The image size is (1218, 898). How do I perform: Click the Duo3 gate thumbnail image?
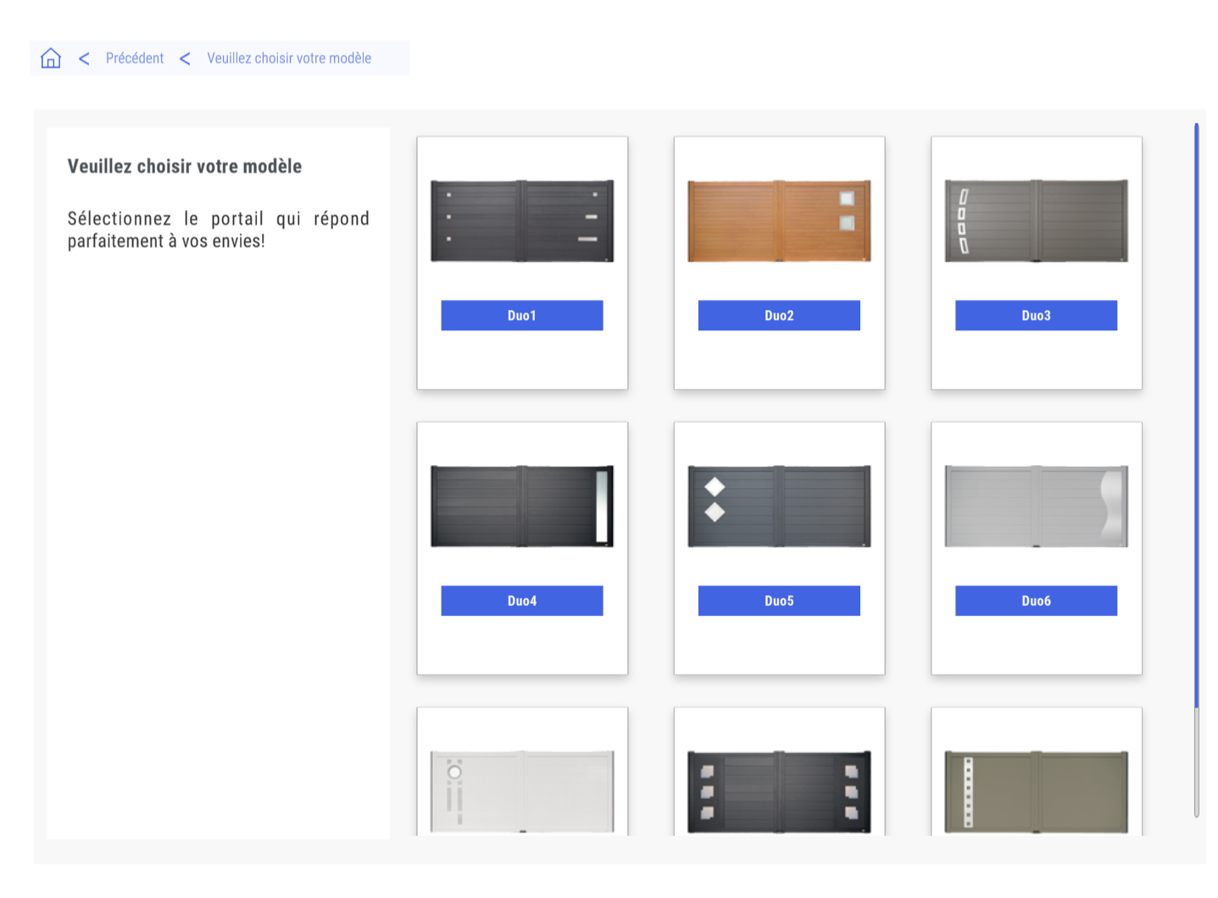[1035, 220]
